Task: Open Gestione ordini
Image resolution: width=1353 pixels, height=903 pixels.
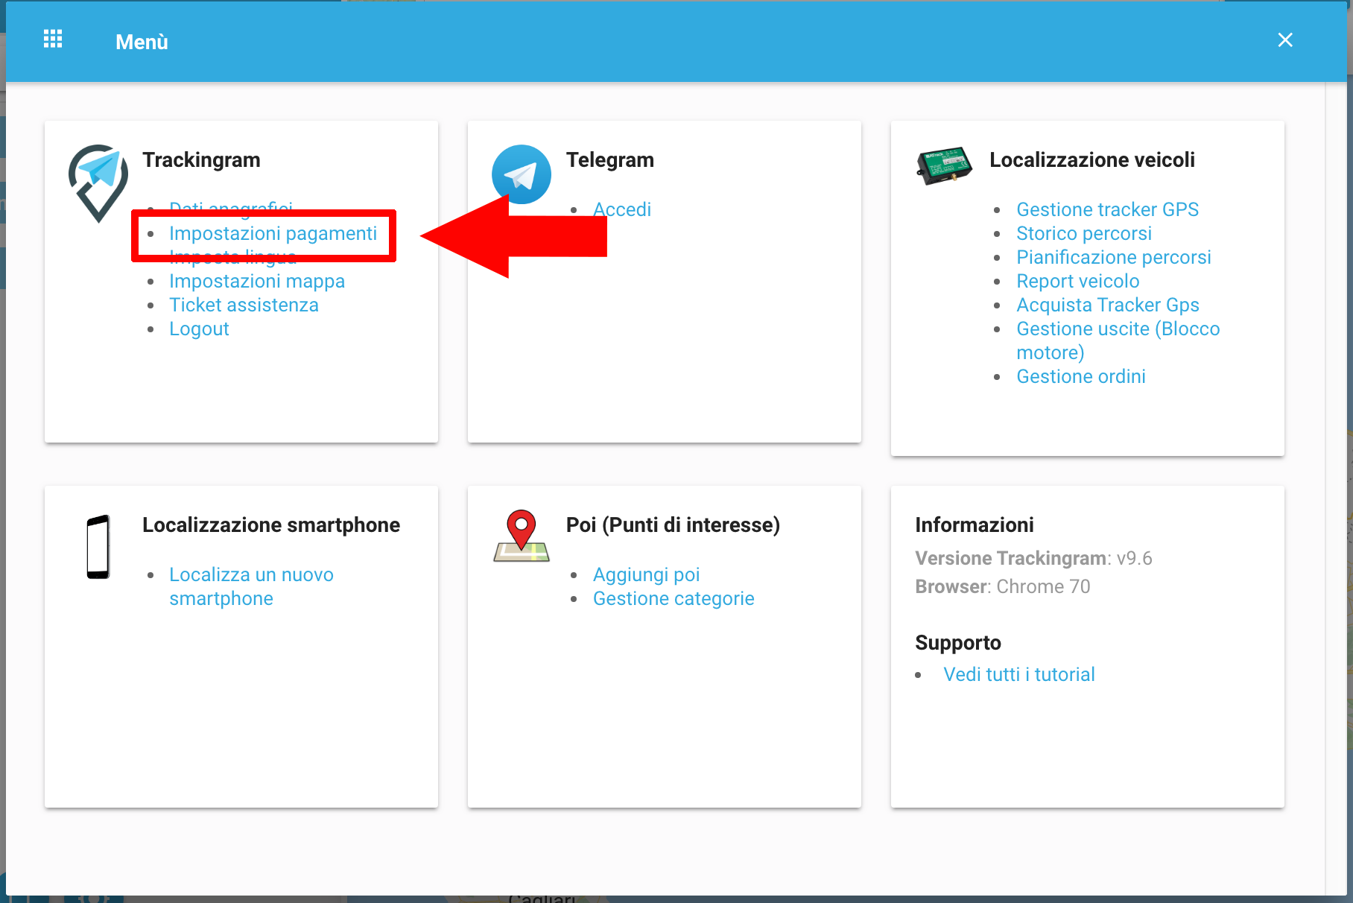Action: [1081, 376]
